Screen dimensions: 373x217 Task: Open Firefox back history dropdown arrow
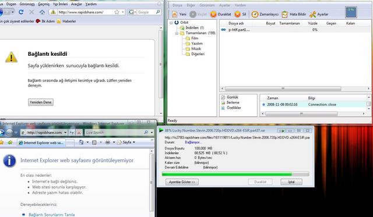click(13, 12)
